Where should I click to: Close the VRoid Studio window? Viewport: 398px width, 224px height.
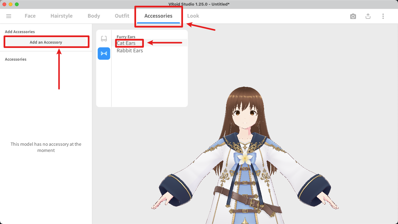(4, 4)
